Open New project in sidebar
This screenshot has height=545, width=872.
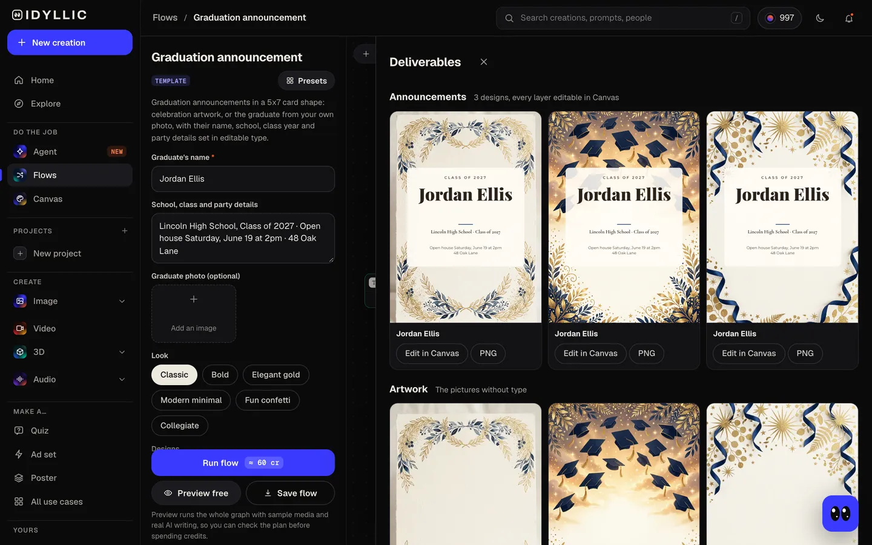pyautogui.click(x=70, y=253)
